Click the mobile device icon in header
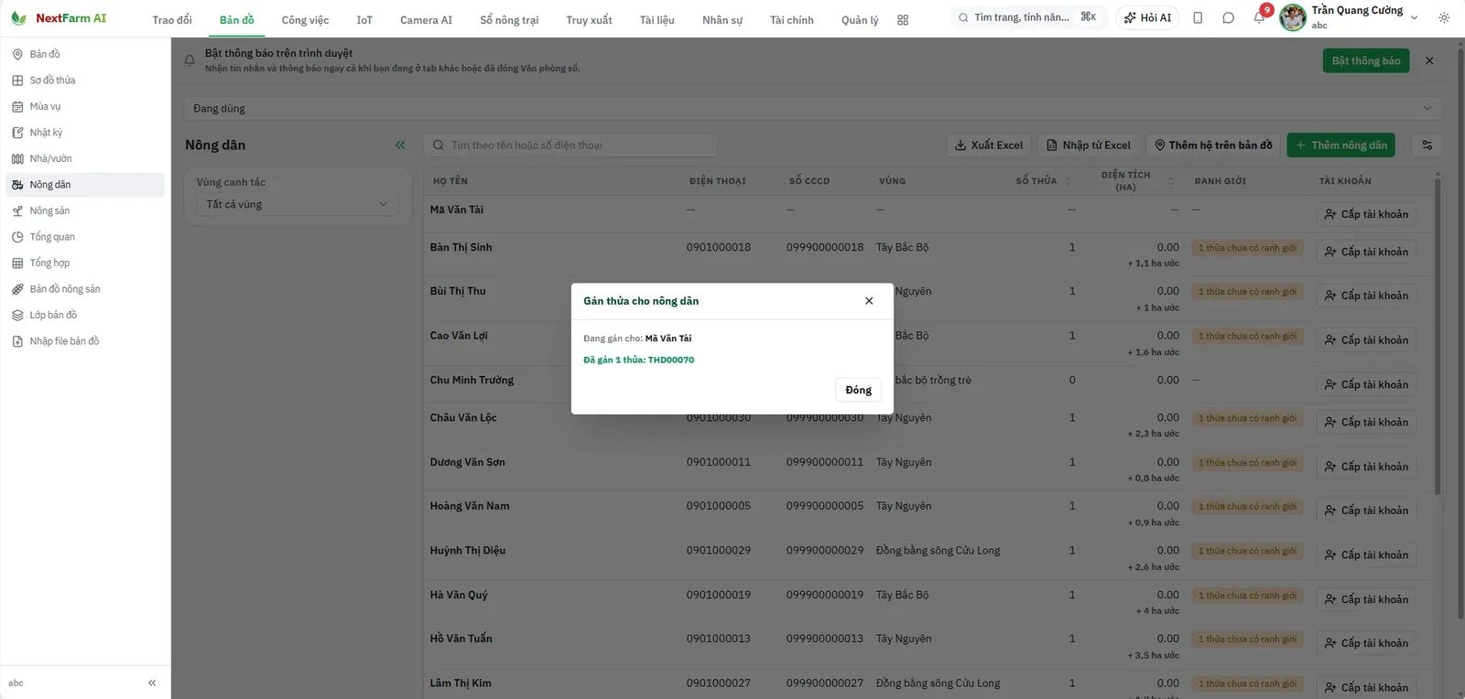Viewport: 1465px width, 699px height. coord(1198,17)
